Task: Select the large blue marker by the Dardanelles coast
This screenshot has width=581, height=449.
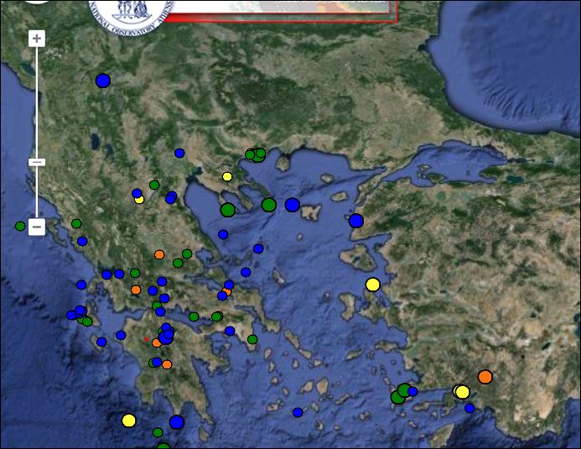Action: pyautogui.click(x=356, y=221)
